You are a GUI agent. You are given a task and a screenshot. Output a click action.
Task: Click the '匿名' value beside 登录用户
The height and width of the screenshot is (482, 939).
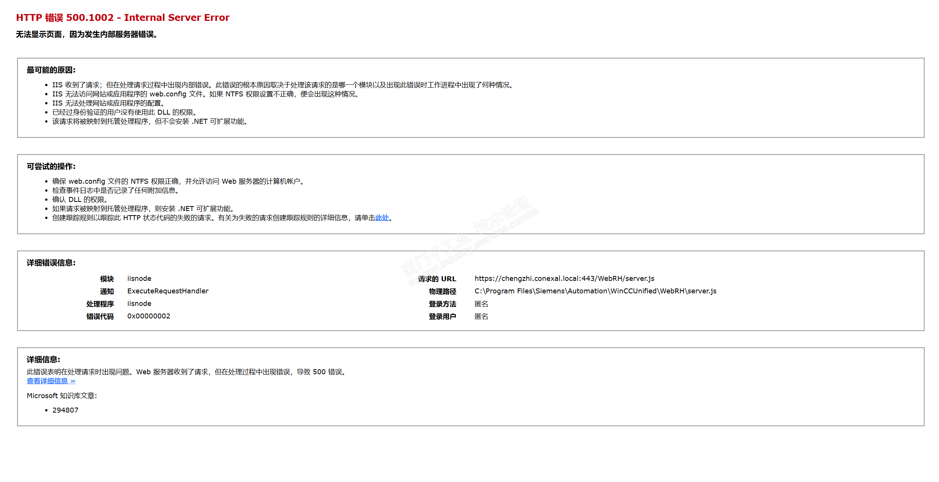(x=481, y=317)
